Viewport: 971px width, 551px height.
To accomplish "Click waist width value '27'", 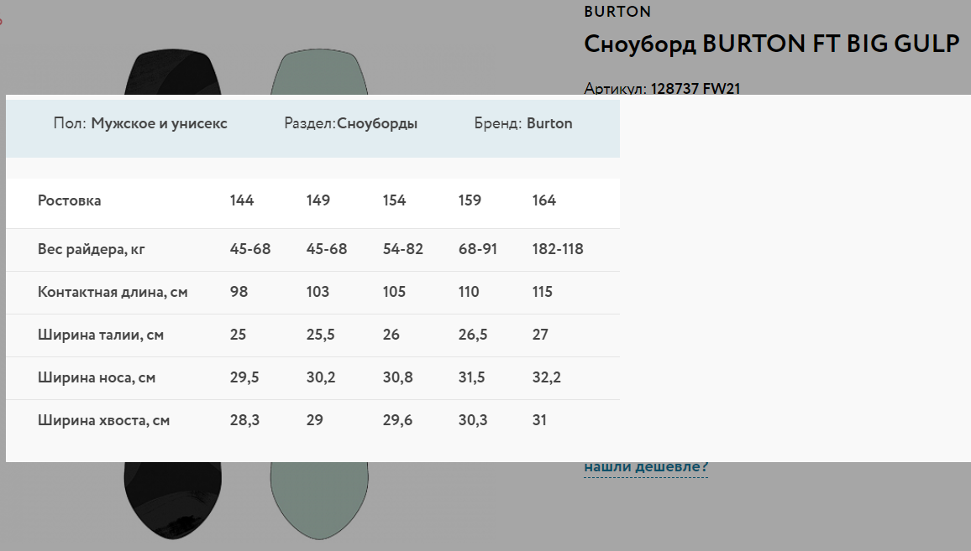I will [540, 335].
